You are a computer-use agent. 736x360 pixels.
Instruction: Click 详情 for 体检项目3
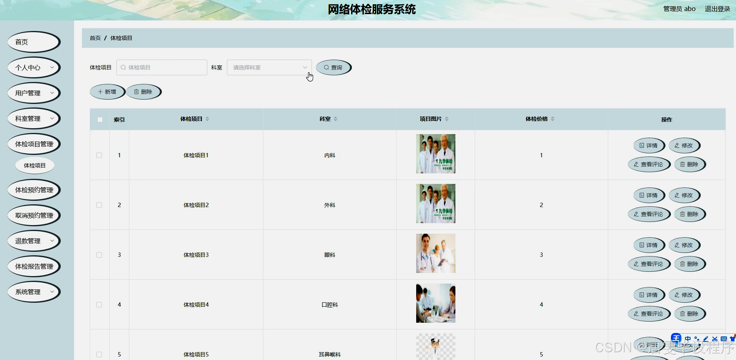[649, 245]
